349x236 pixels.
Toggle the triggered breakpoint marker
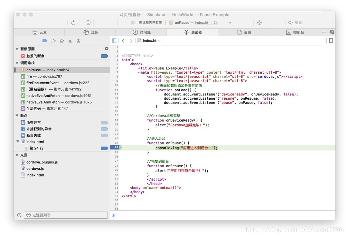tap(105, 56)
